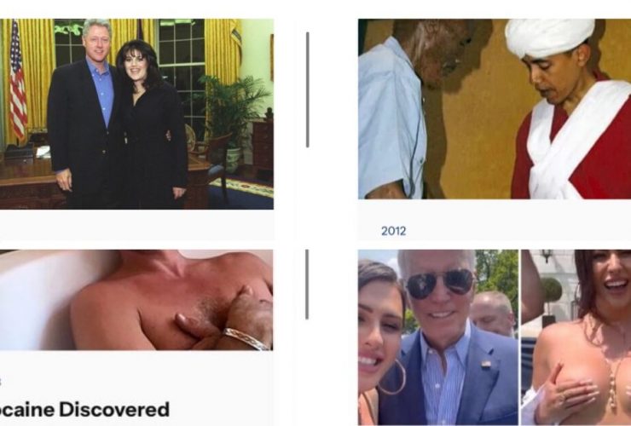This screenshot has height=426, width=631.
Task: Click the flag lapel pin on blue suit
Action: pos(486,364)
